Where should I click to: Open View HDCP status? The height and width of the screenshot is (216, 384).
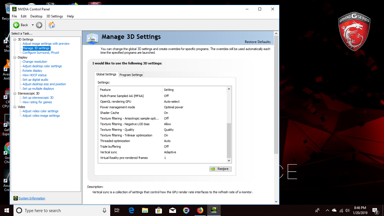(x=35, y=75)
